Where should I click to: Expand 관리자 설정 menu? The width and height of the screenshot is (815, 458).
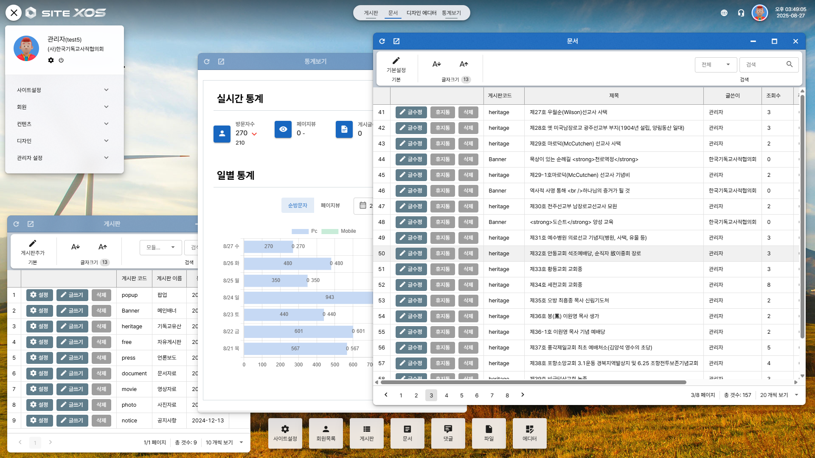click(63, 158)
